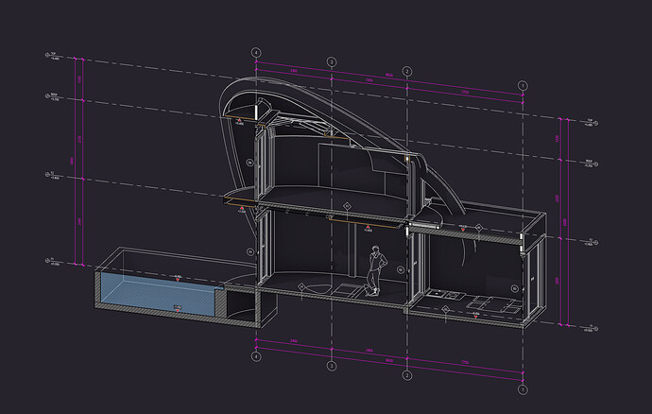Click the F2 level marker on left
This screenshot has height=414, width=652.
coord(50,174)
